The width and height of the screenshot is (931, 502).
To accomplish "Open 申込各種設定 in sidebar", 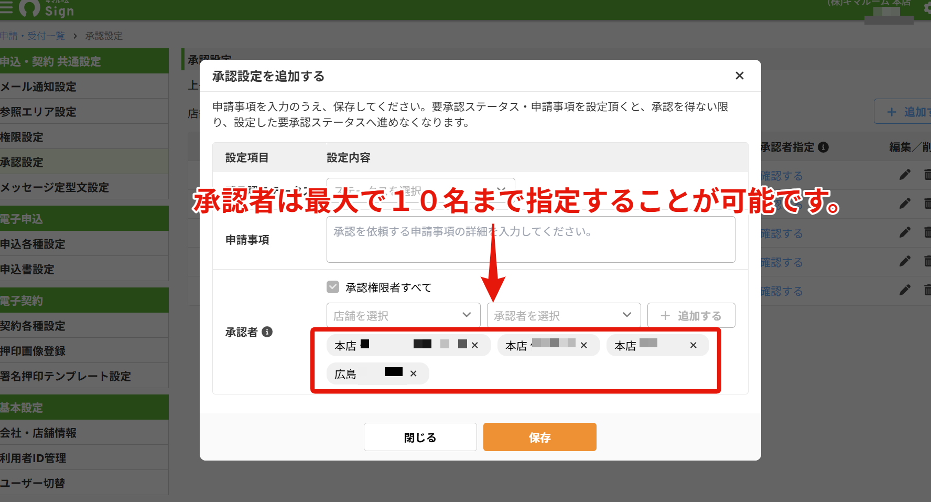I will pos(84,244).
